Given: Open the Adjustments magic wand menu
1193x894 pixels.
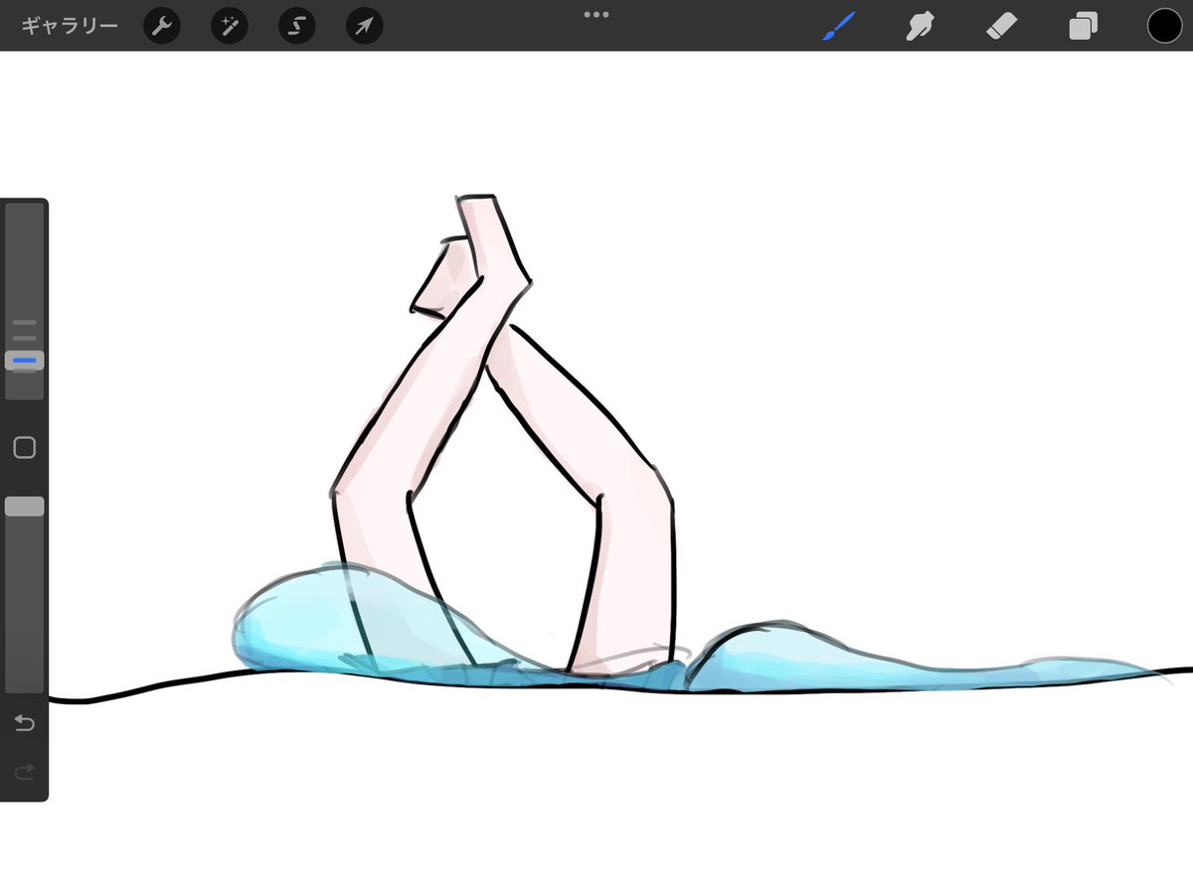Looking at the screenshot, I should pos(230,26).
